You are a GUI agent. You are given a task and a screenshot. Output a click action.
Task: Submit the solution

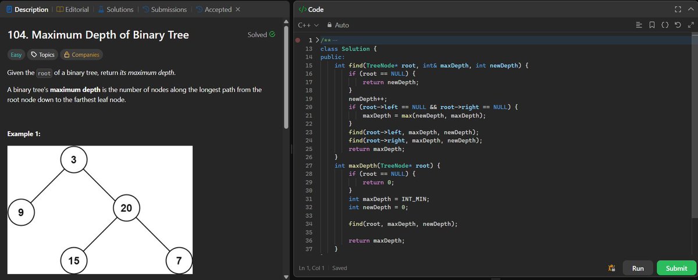coord(676,268)
